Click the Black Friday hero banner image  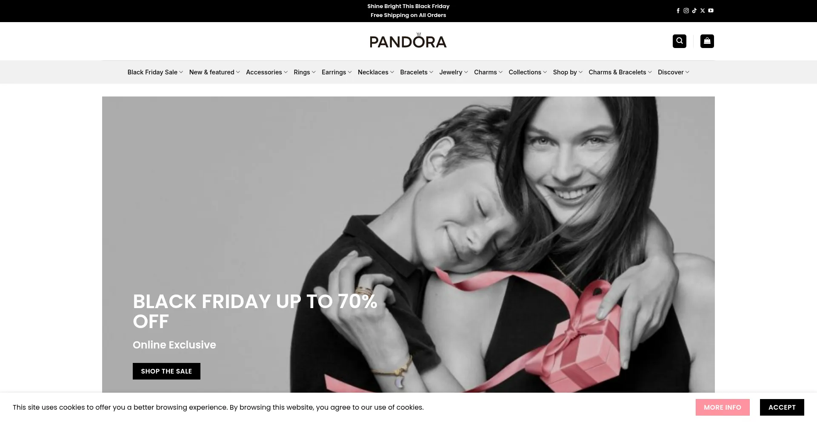[408, 244]
